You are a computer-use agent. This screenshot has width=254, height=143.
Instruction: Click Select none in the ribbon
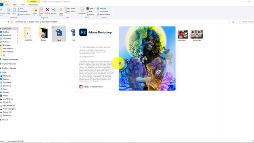click(102, 12)
